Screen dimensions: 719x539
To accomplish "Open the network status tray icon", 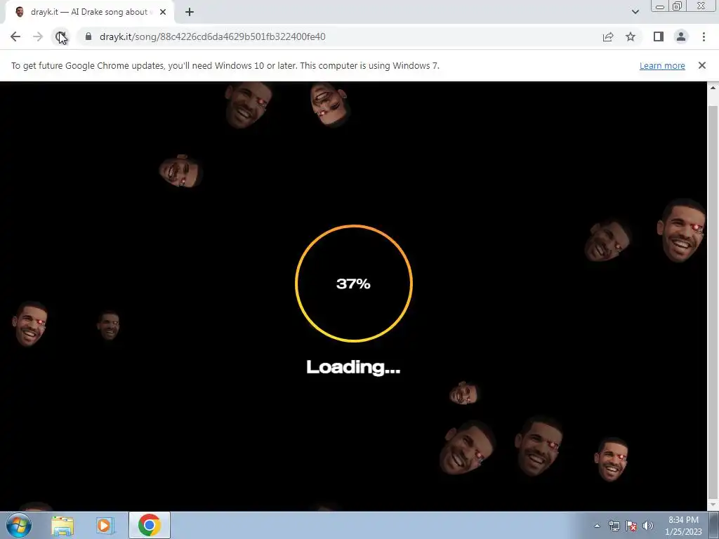I will coord(614,526).
